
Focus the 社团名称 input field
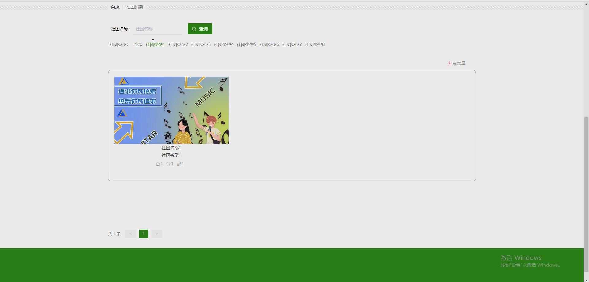coord(157,29)
